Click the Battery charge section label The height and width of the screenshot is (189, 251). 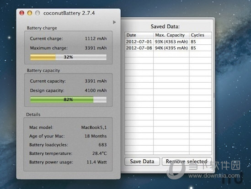[42, 28]
